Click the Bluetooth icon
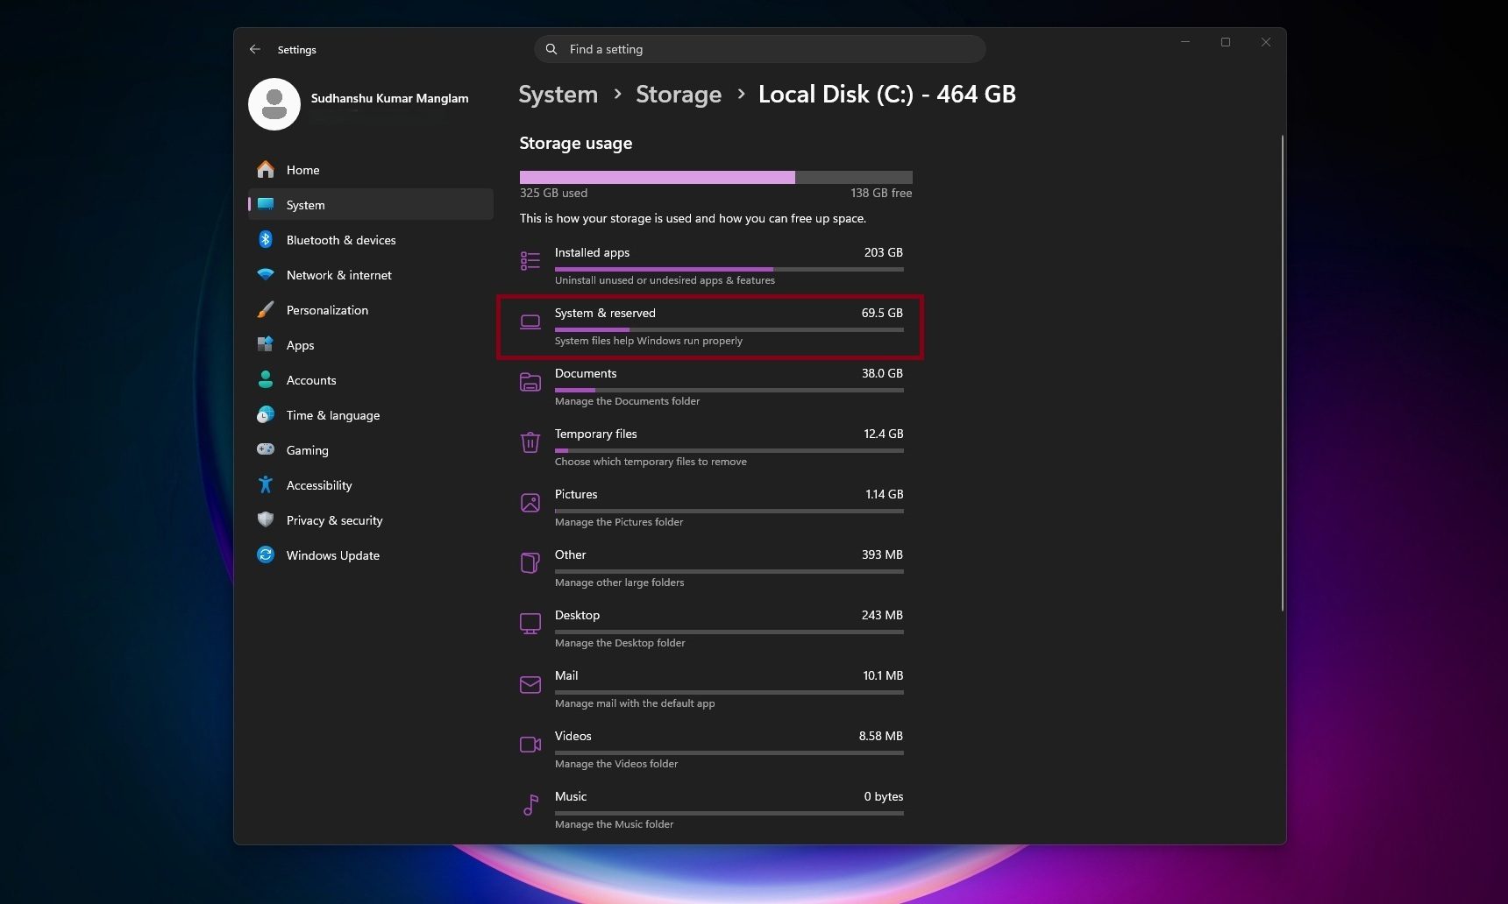The image size is (1508, 904). [266, 240]
